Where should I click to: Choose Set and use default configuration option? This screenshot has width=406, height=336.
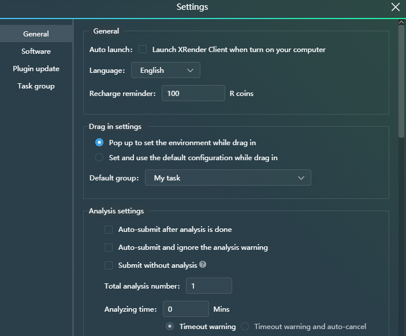(99, 157)
